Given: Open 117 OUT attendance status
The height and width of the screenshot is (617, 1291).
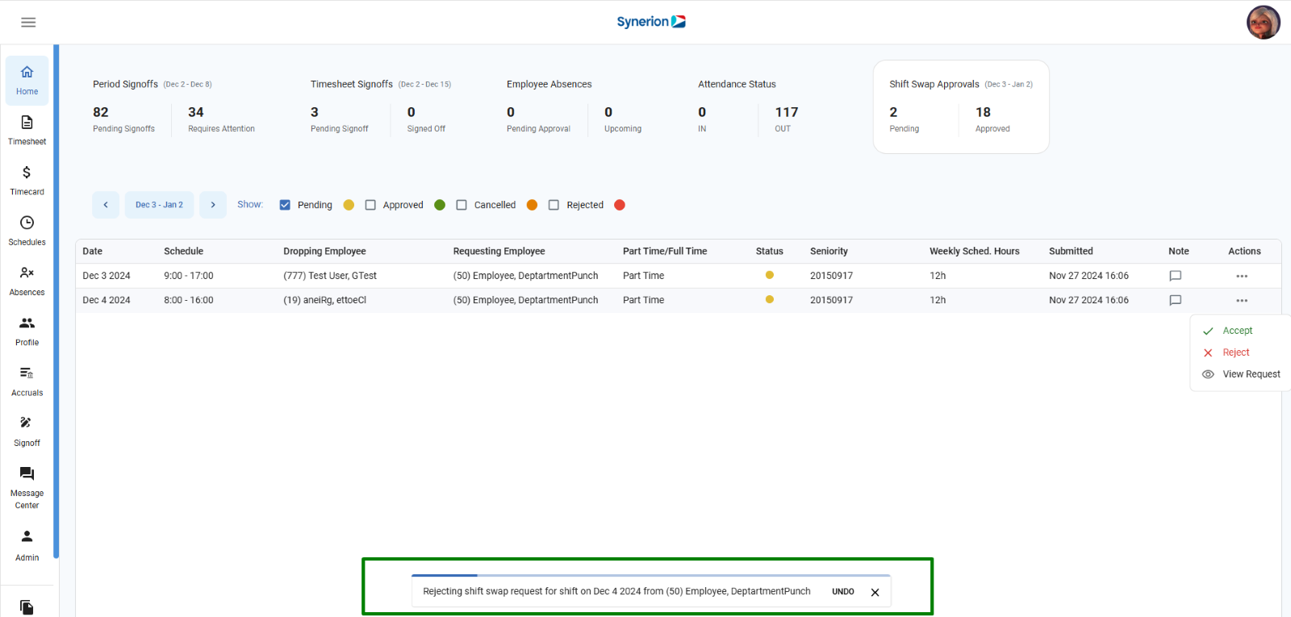Looking at the screenshot, I should (786, 119).
